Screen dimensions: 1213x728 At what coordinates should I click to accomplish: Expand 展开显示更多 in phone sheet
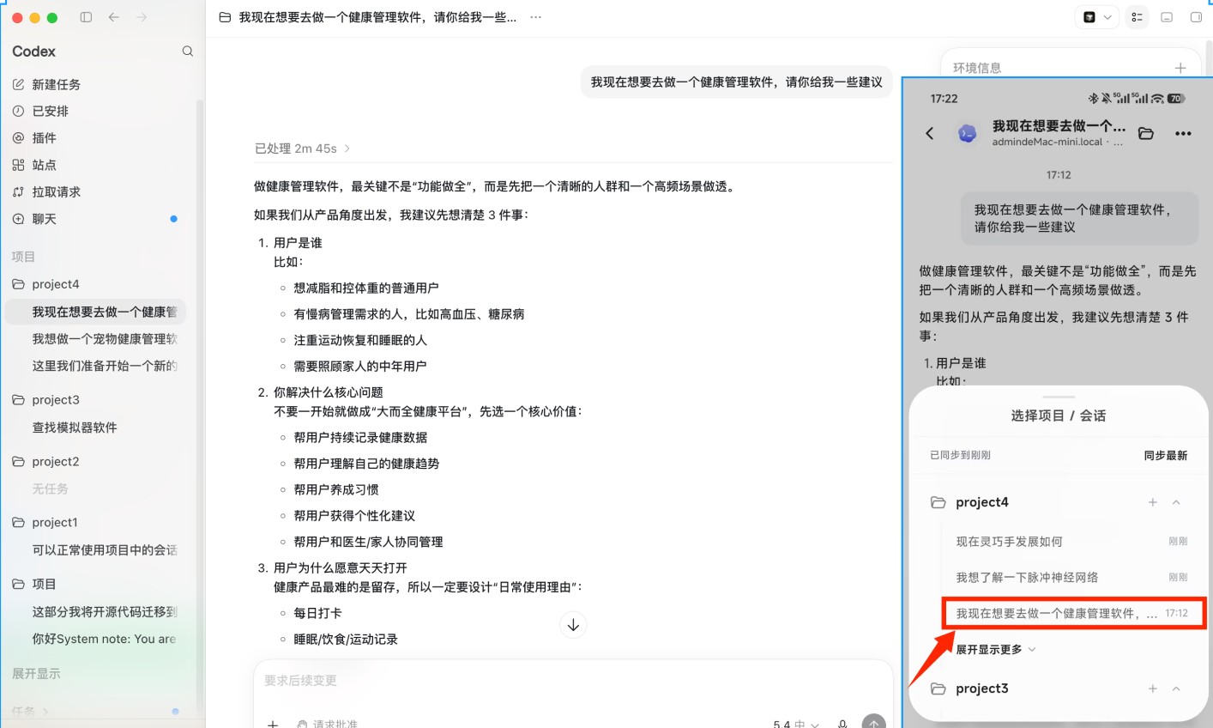coord(996,649)
